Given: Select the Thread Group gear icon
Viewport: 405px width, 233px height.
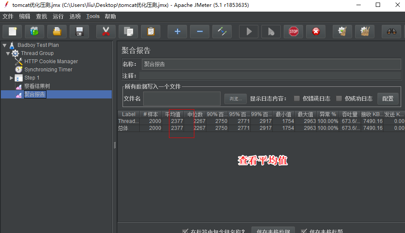Looking at the screenshot, I should coord(15,53).
